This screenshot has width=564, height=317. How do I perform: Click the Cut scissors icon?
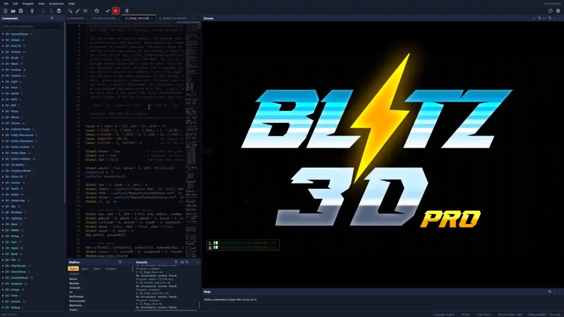tap(43, 11)
